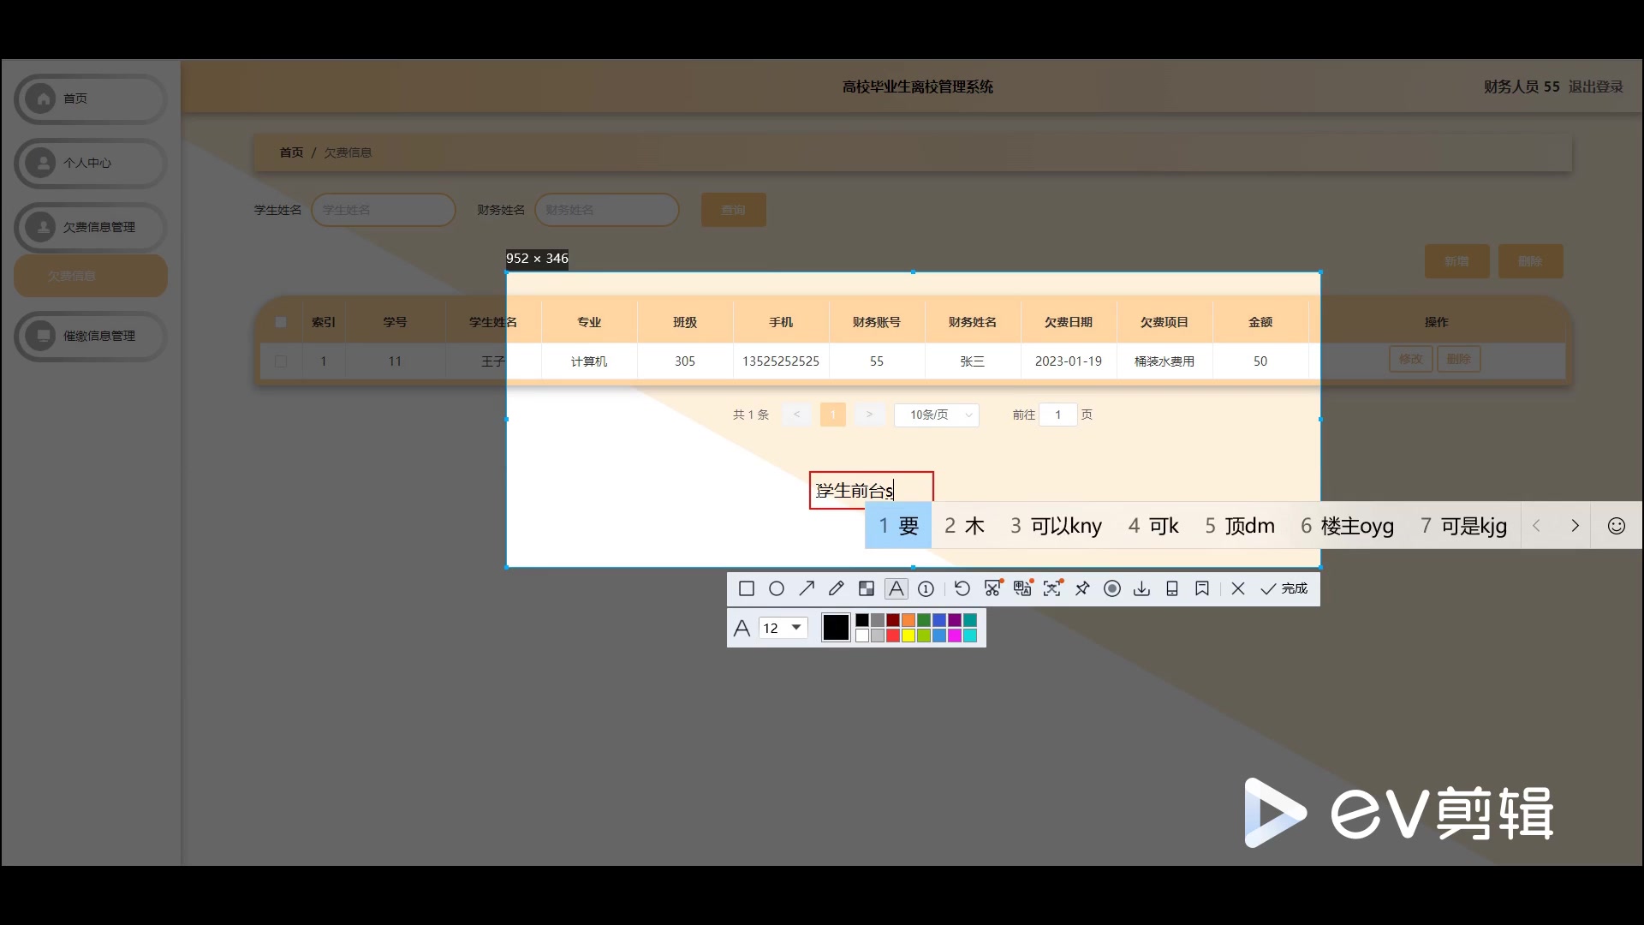The image size is (1644, 925).
Task: Select the ellipse drawing tool
Action: [777, 588]
